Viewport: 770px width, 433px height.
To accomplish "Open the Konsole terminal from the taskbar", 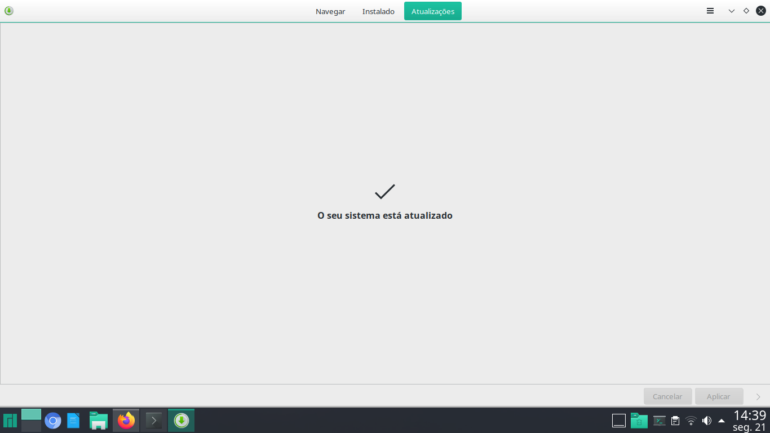I will tap(153, 421).
